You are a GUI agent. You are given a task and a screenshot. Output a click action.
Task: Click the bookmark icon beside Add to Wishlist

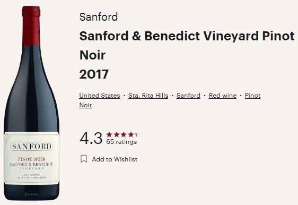click(84, 159)
